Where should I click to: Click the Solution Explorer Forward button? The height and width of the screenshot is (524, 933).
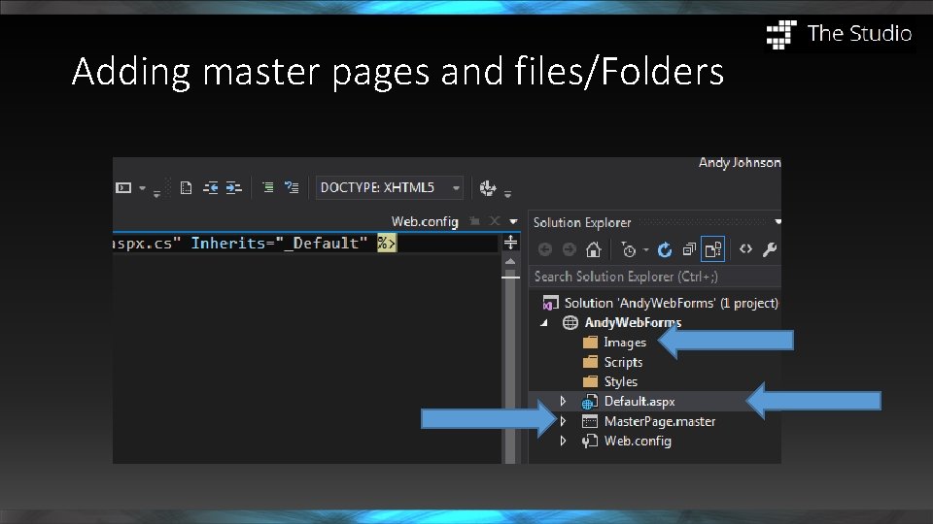[569, 249]
